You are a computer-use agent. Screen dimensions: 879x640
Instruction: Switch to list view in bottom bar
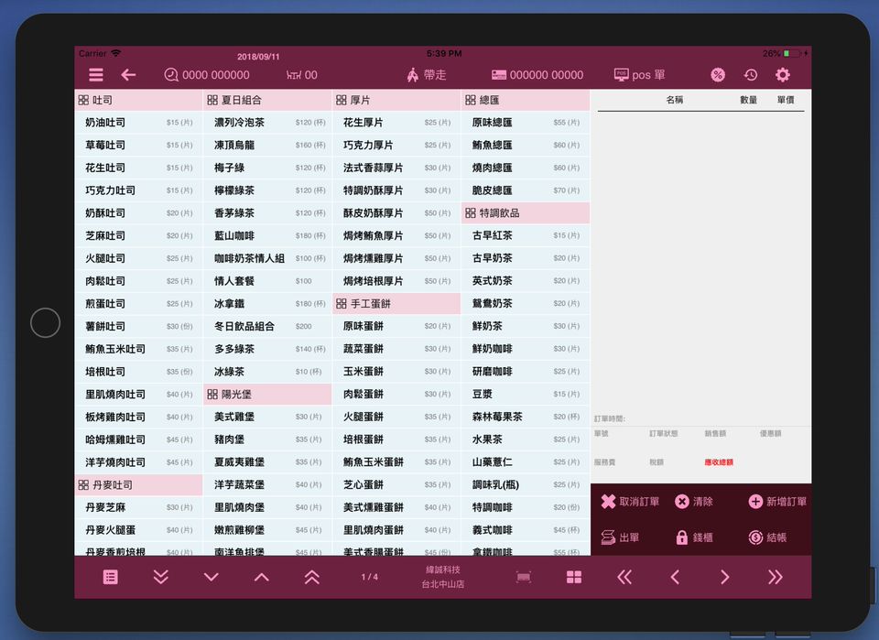click(x=111, y=577)
